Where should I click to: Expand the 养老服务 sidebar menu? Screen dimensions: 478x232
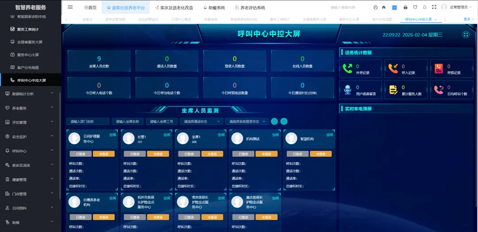point(31,108)
